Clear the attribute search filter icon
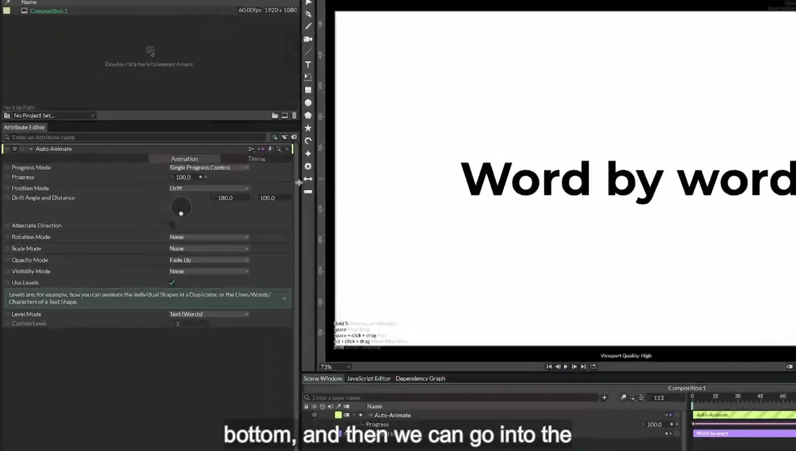 point(294,137)
